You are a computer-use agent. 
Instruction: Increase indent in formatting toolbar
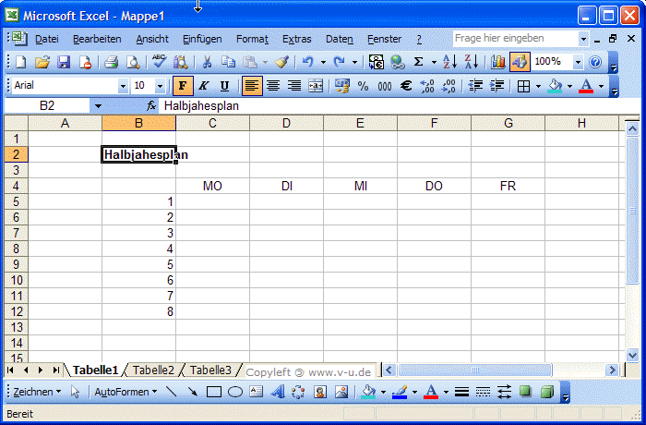pos(496,86)
